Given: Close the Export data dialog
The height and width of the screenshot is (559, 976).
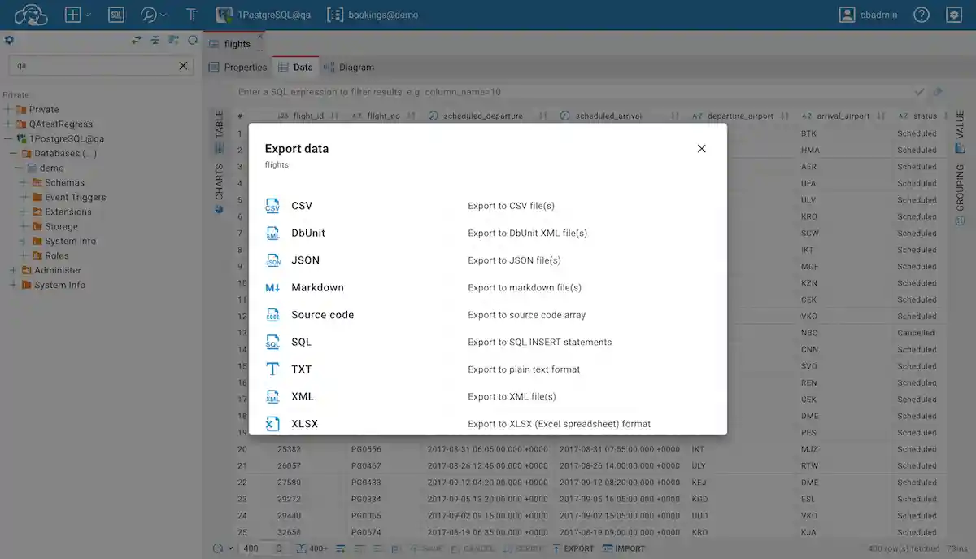Looking at the screenshot, I should 701,148.
